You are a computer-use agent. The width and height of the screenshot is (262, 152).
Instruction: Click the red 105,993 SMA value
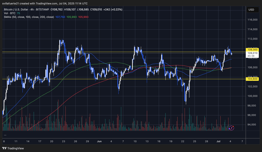83,17
